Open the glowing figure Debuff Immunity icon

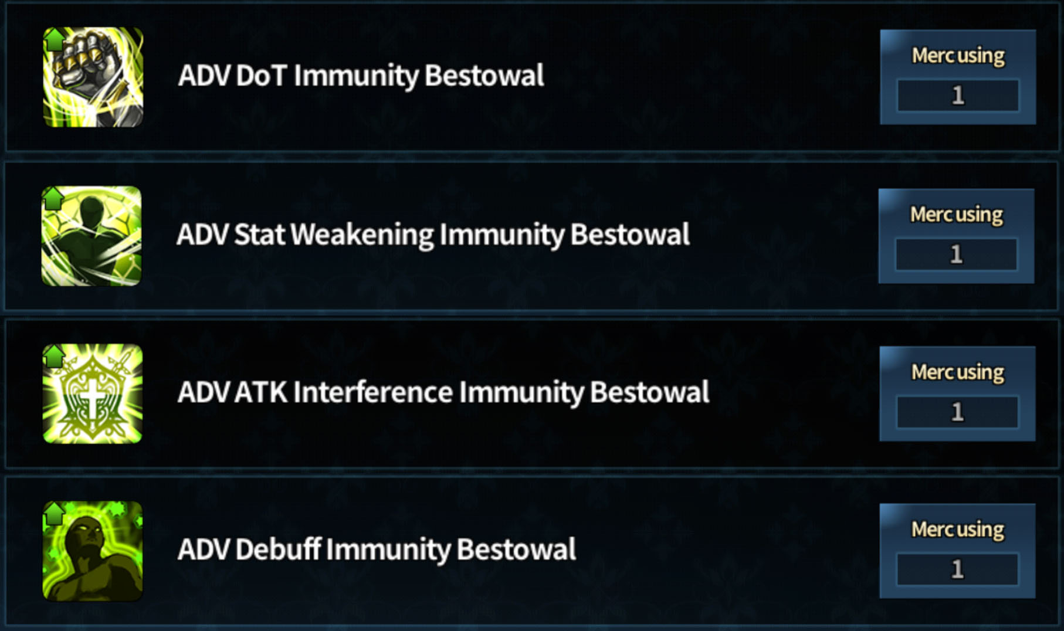pyautogui.click(x=93, y=551)
